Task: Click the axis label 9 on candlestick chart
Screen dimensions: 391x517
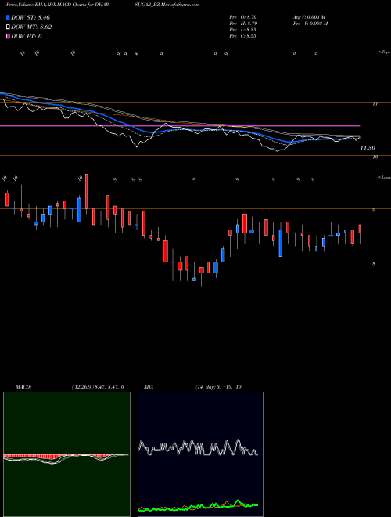Action: 374,211
